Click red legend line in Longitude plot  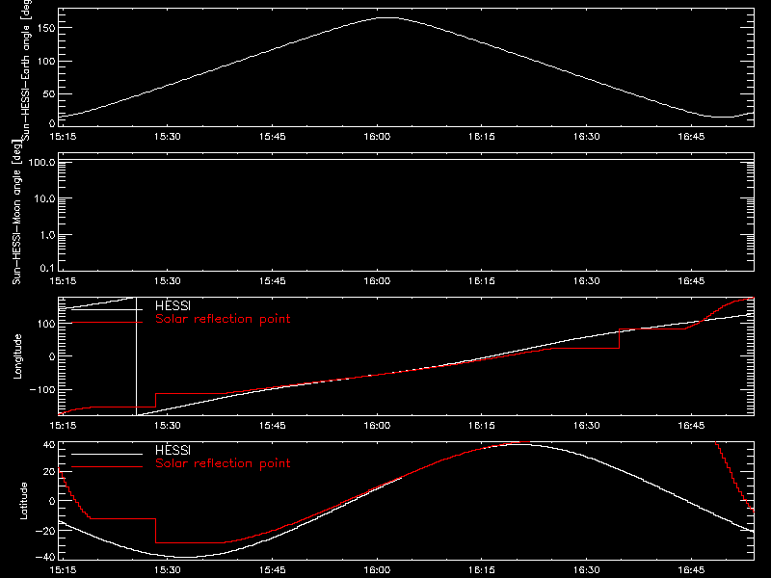pos(107,323)
